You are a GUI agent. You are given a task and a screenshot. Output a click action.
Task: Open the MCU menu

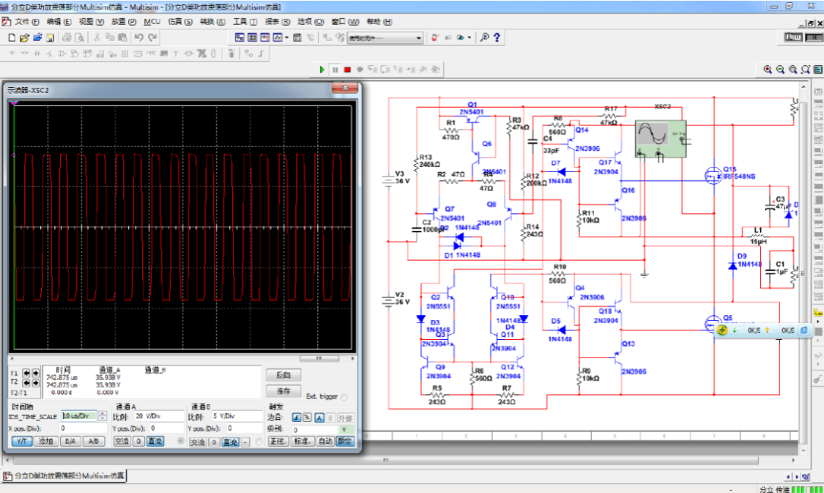tap(152, 21)
